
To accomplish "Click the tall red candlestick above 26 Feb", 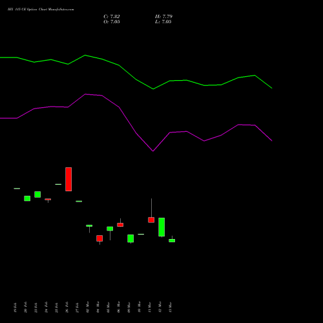I will [x=68, y=179].
